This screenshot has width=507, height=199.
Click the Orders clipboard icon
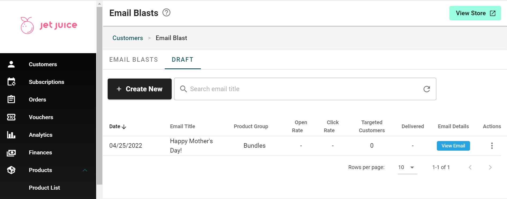[11, 100]
